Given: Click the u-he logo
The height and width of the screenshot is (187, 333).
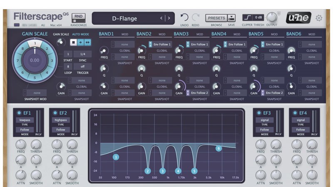Looking at the screenshot, I should coord(298,18).
